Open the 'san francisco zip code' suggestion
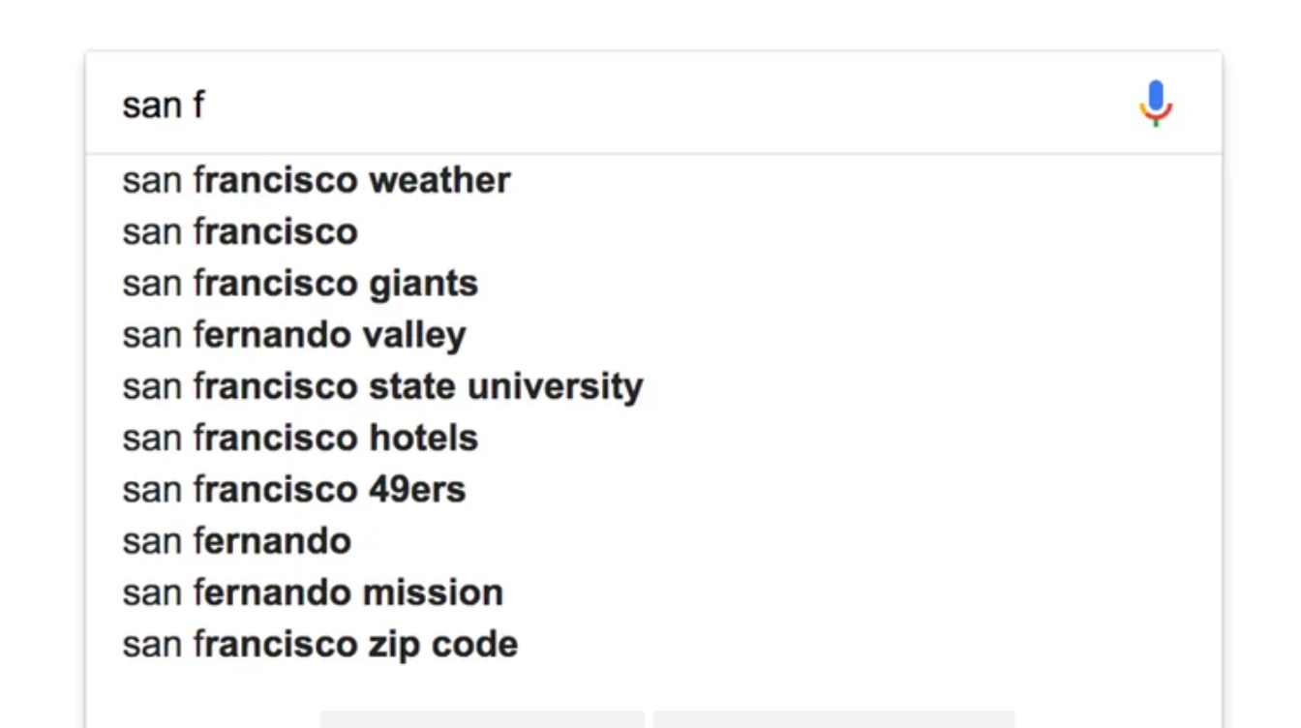This screenshot has width=1301, height=728. [319, 643]
